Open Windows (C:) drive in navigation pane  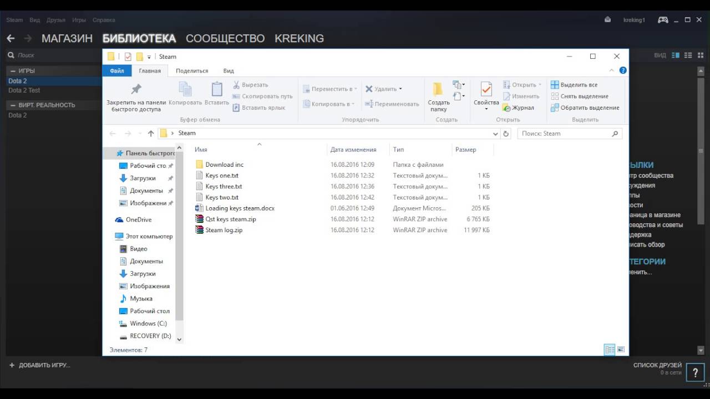pos(143,324)
